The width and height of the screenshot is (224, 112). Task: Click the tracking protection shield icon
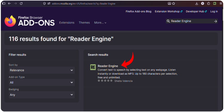(x=45, y=4)
